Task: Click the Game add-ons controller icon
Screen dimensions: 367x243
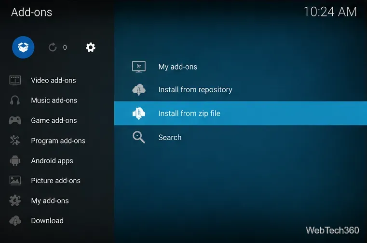Action: click(x=15, y=120)
